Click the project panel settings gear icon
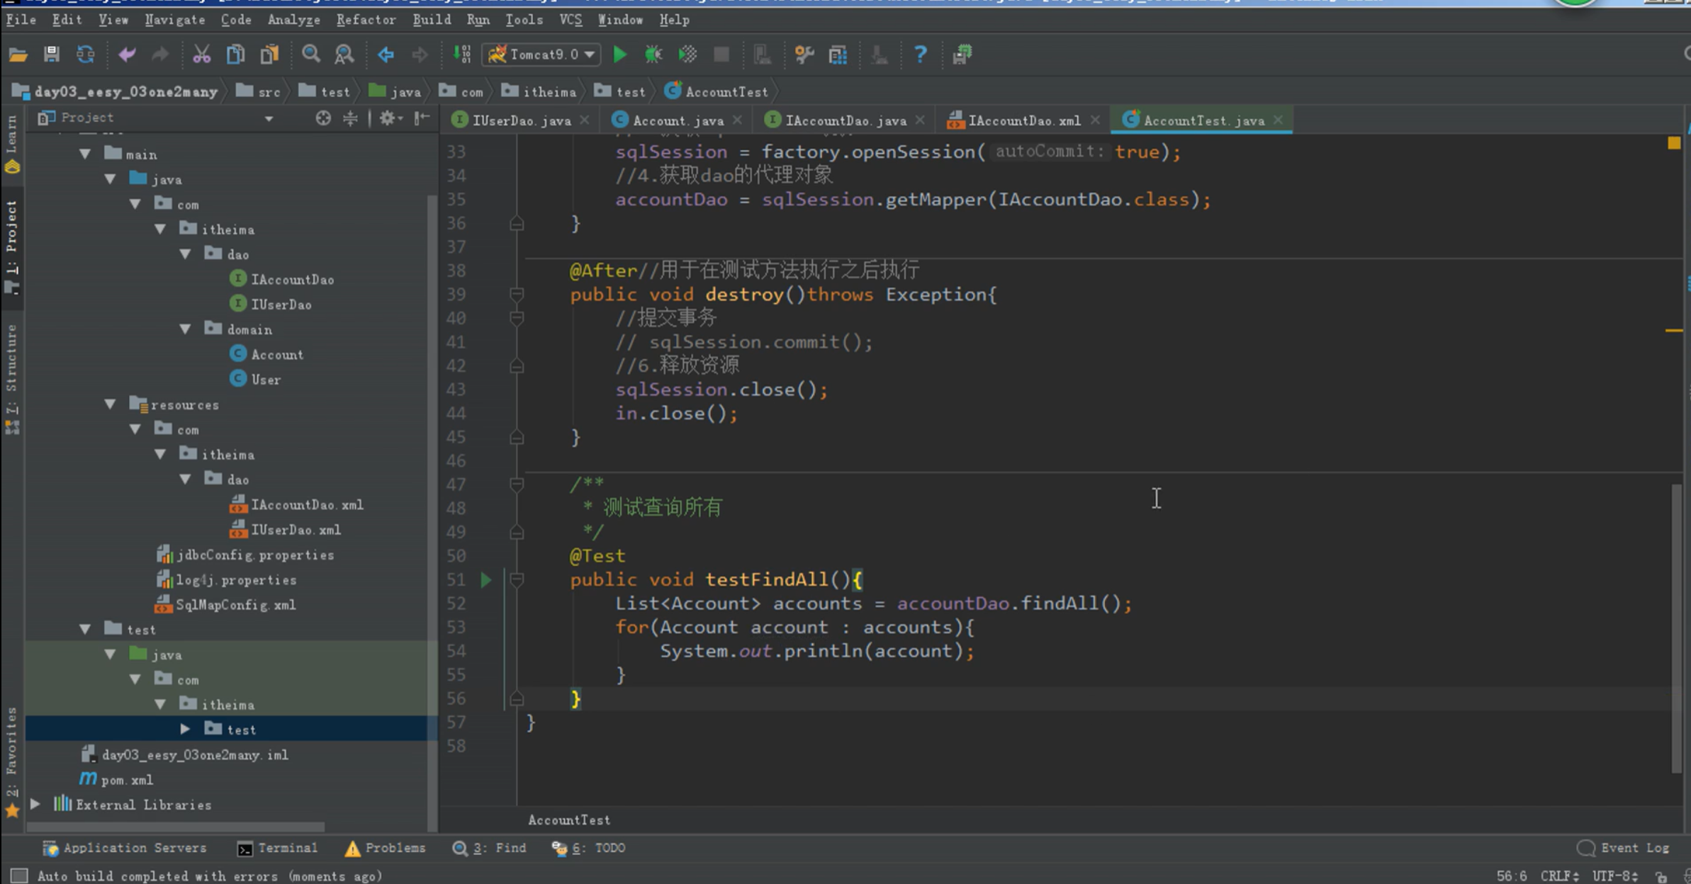The width and height of the screenshot is (1691, 884). click(387, 118)
